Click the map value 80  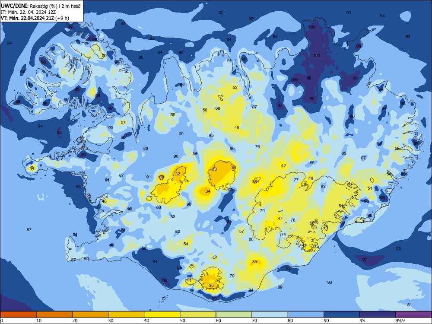click(x=251, y=239)
